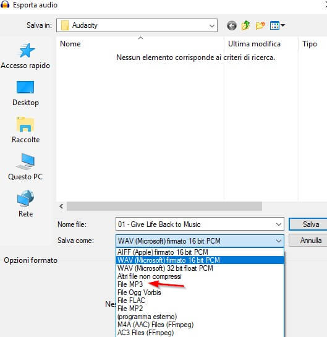Image resolution: width=327 pixels, height=337 pixels.
Task: Open Questo PC location in sidebar
Action: click(25, 167)
